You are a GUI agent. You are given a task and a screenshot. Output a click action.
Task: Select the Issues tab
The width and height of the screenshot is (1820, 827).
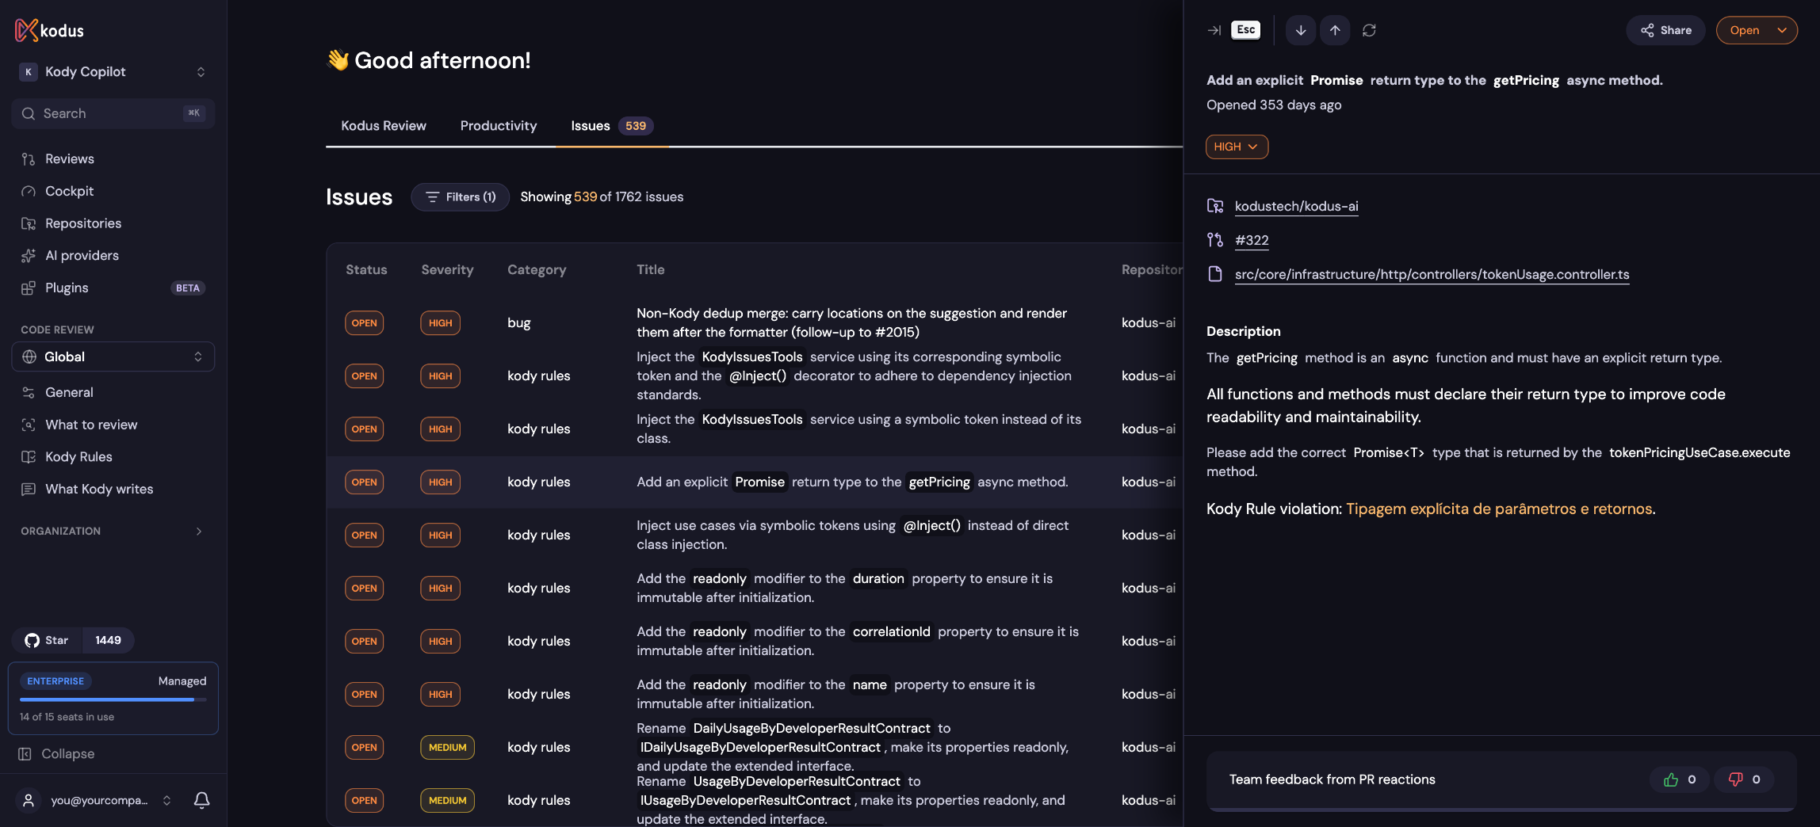click(x=612, y=125)
